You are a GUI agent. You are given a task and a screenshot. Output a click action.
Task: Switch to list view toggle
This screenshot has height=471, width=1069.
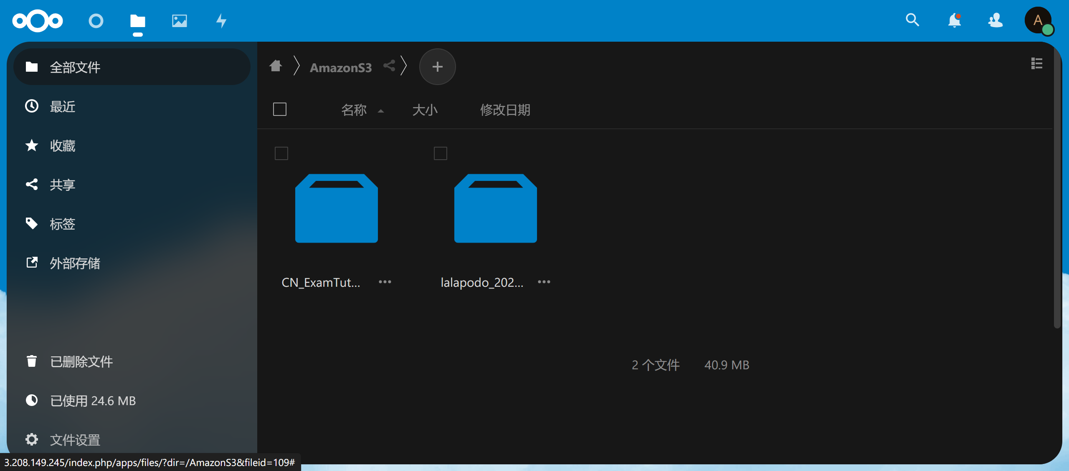(x=1036, y=63)
